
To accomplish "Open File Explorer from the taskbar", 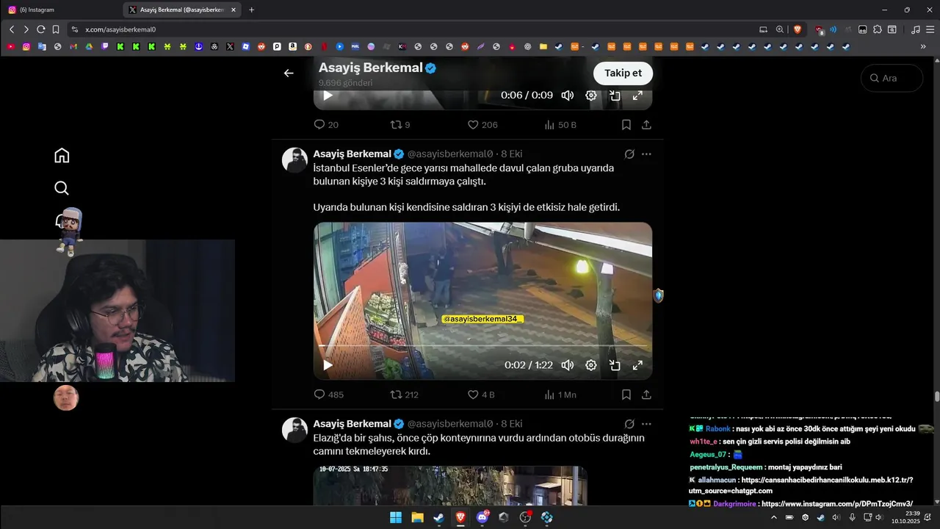I will [417, 517].
